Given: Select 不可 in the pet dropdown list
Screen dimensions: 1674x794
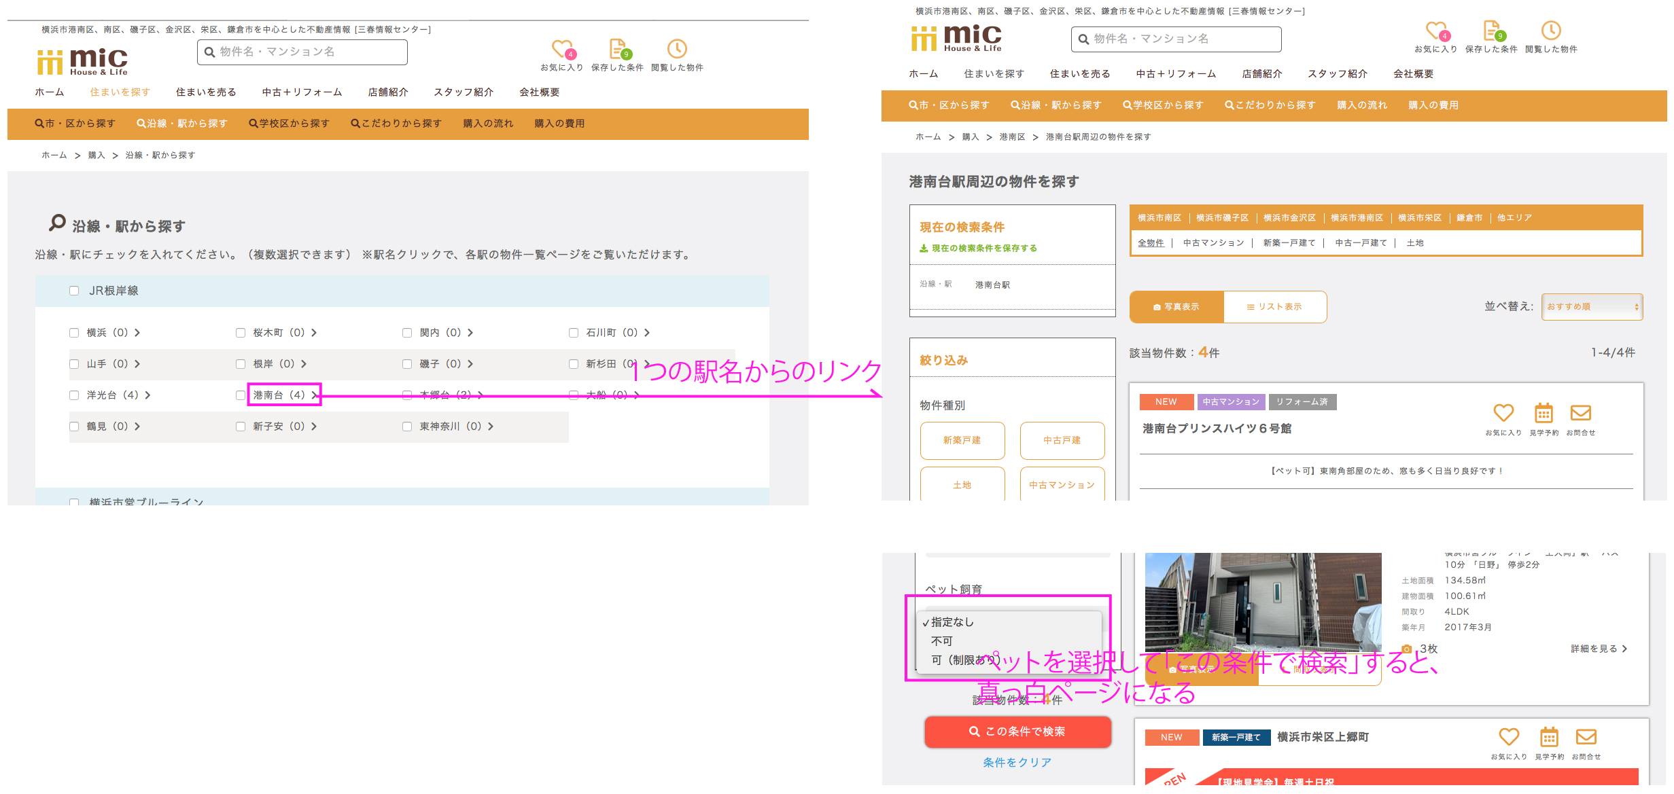Looking at the screenshot, I should coord(942,641).
